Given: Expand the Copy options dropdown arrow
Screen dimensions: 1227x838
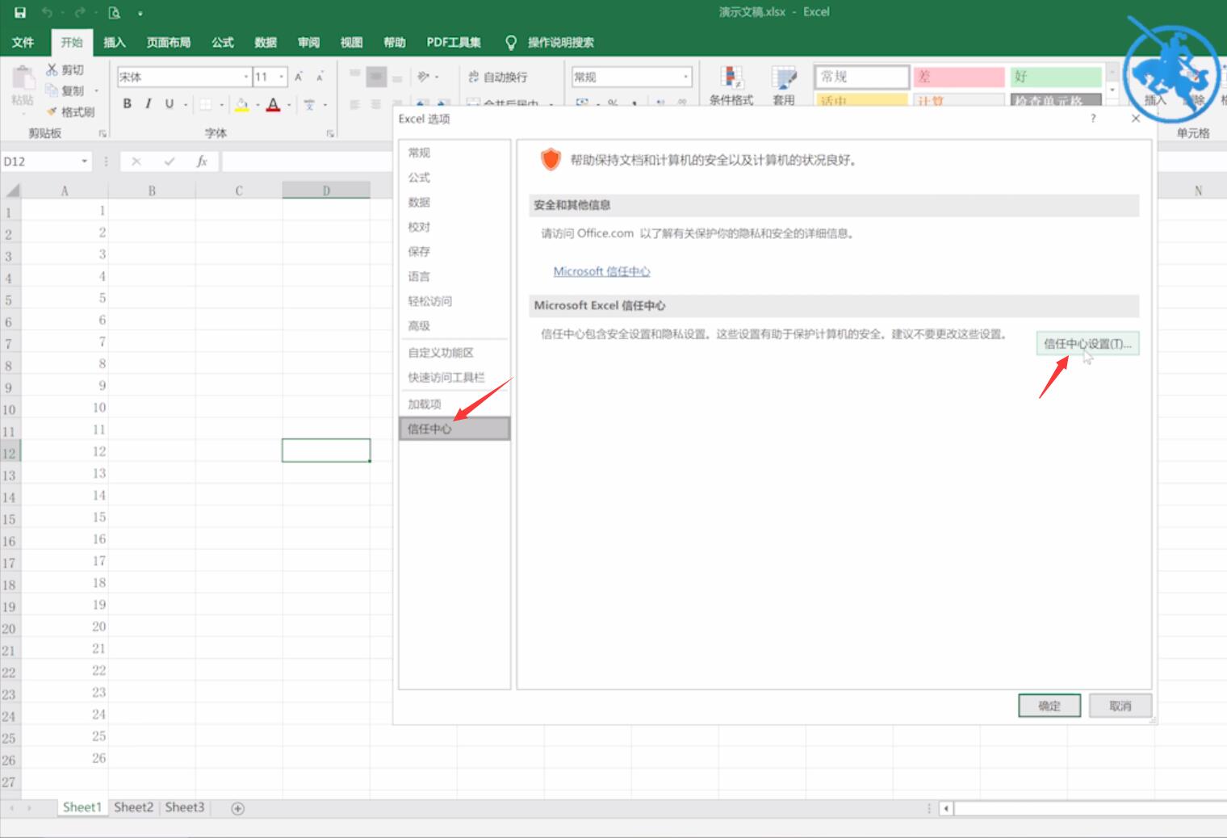Looking at the screenshot, I should (x=96, y=90).
